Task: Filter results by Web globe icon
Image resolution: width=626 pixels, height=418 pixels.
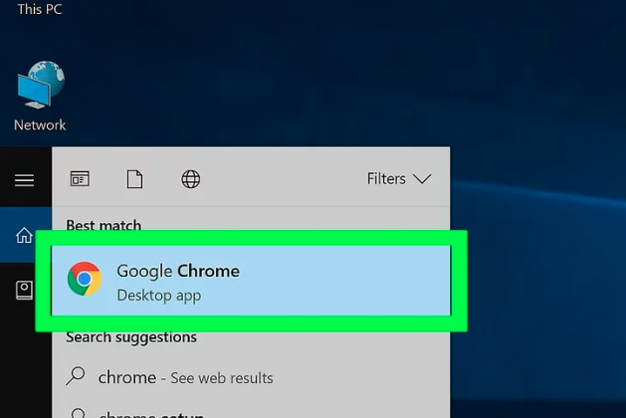Action: click(x=191, y=179)
